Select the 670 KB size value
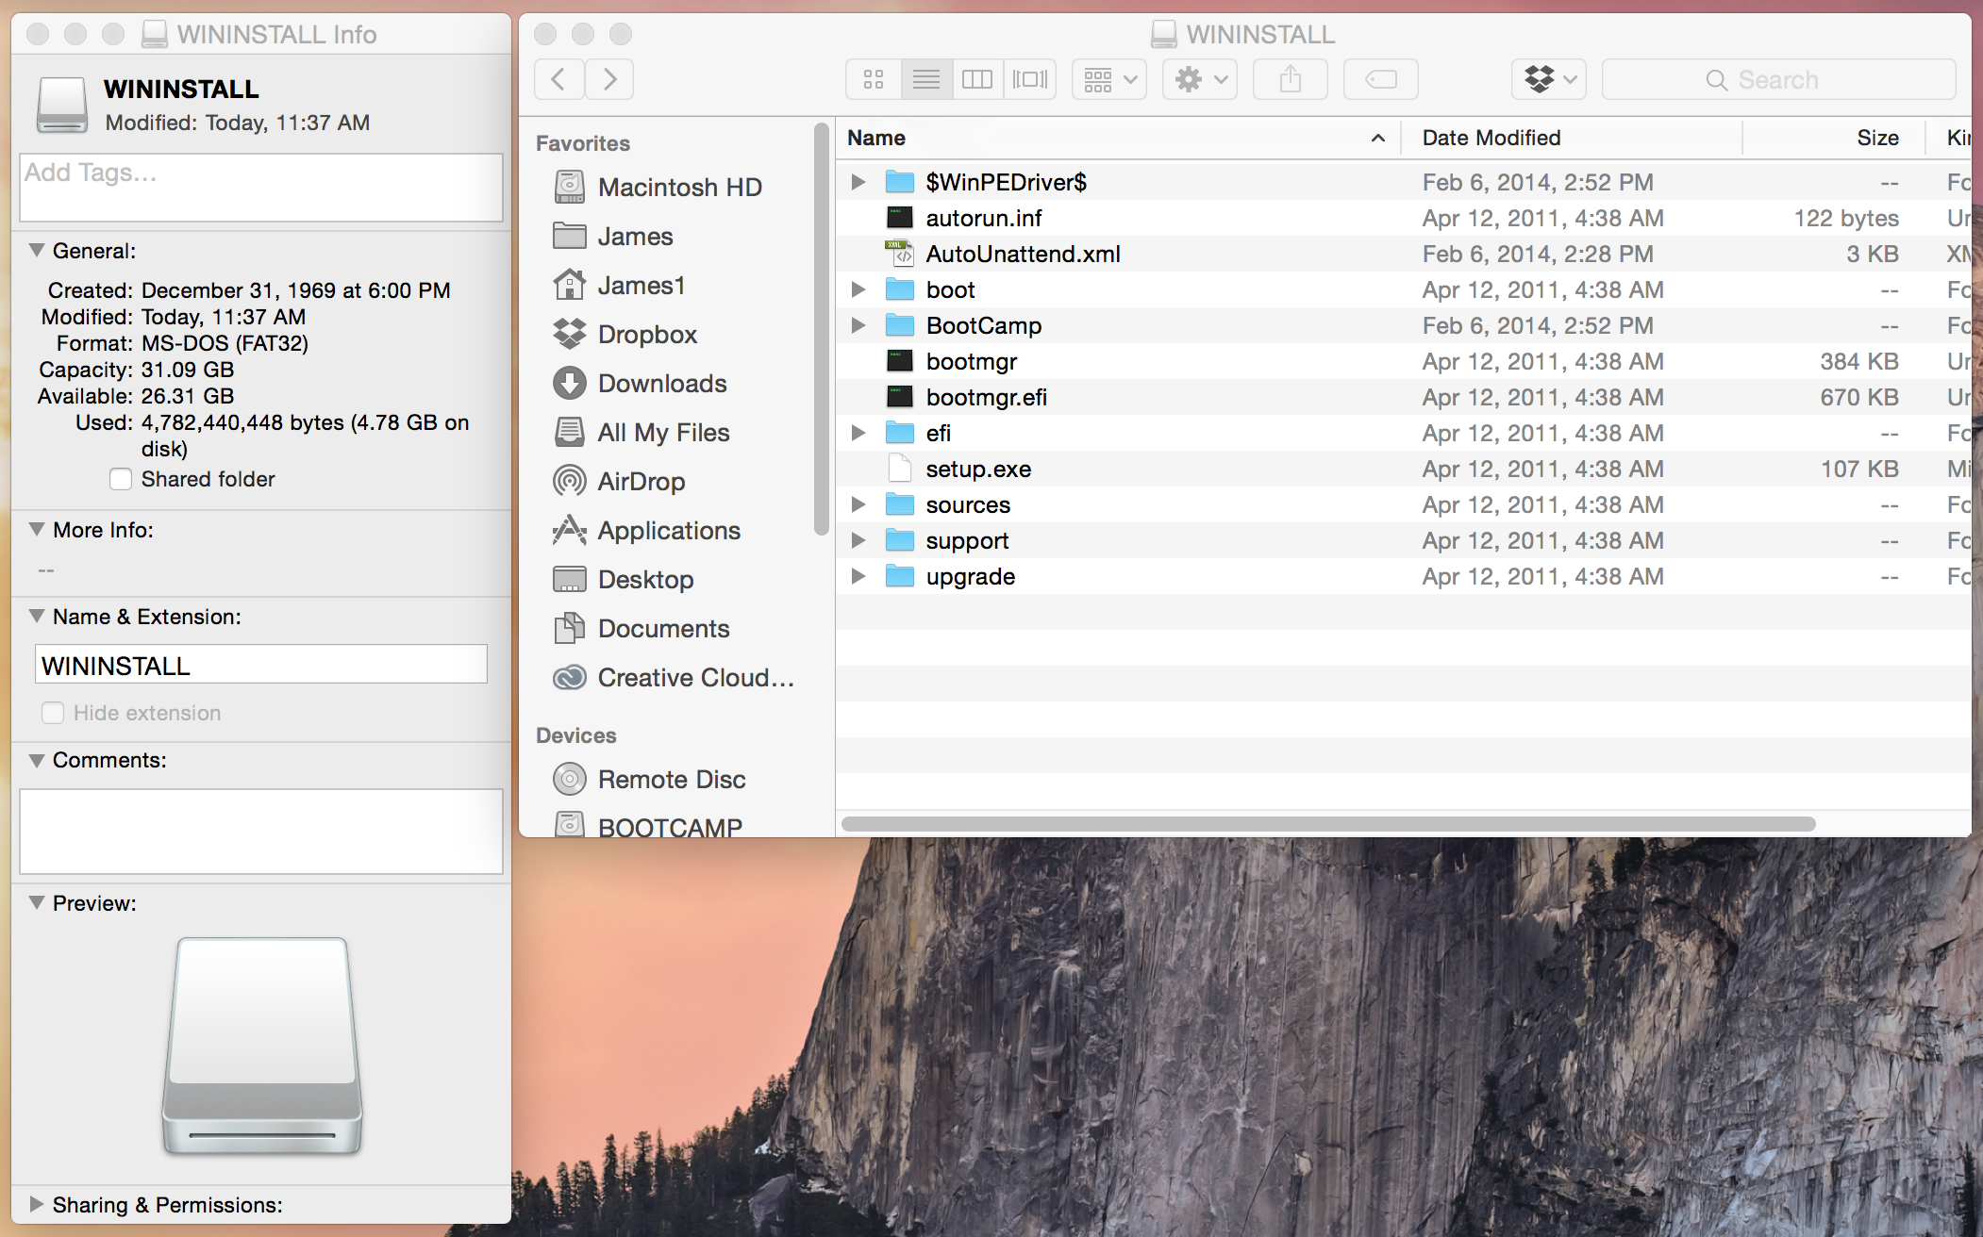This screenshot has width=1983, height=1237. 1858,397
